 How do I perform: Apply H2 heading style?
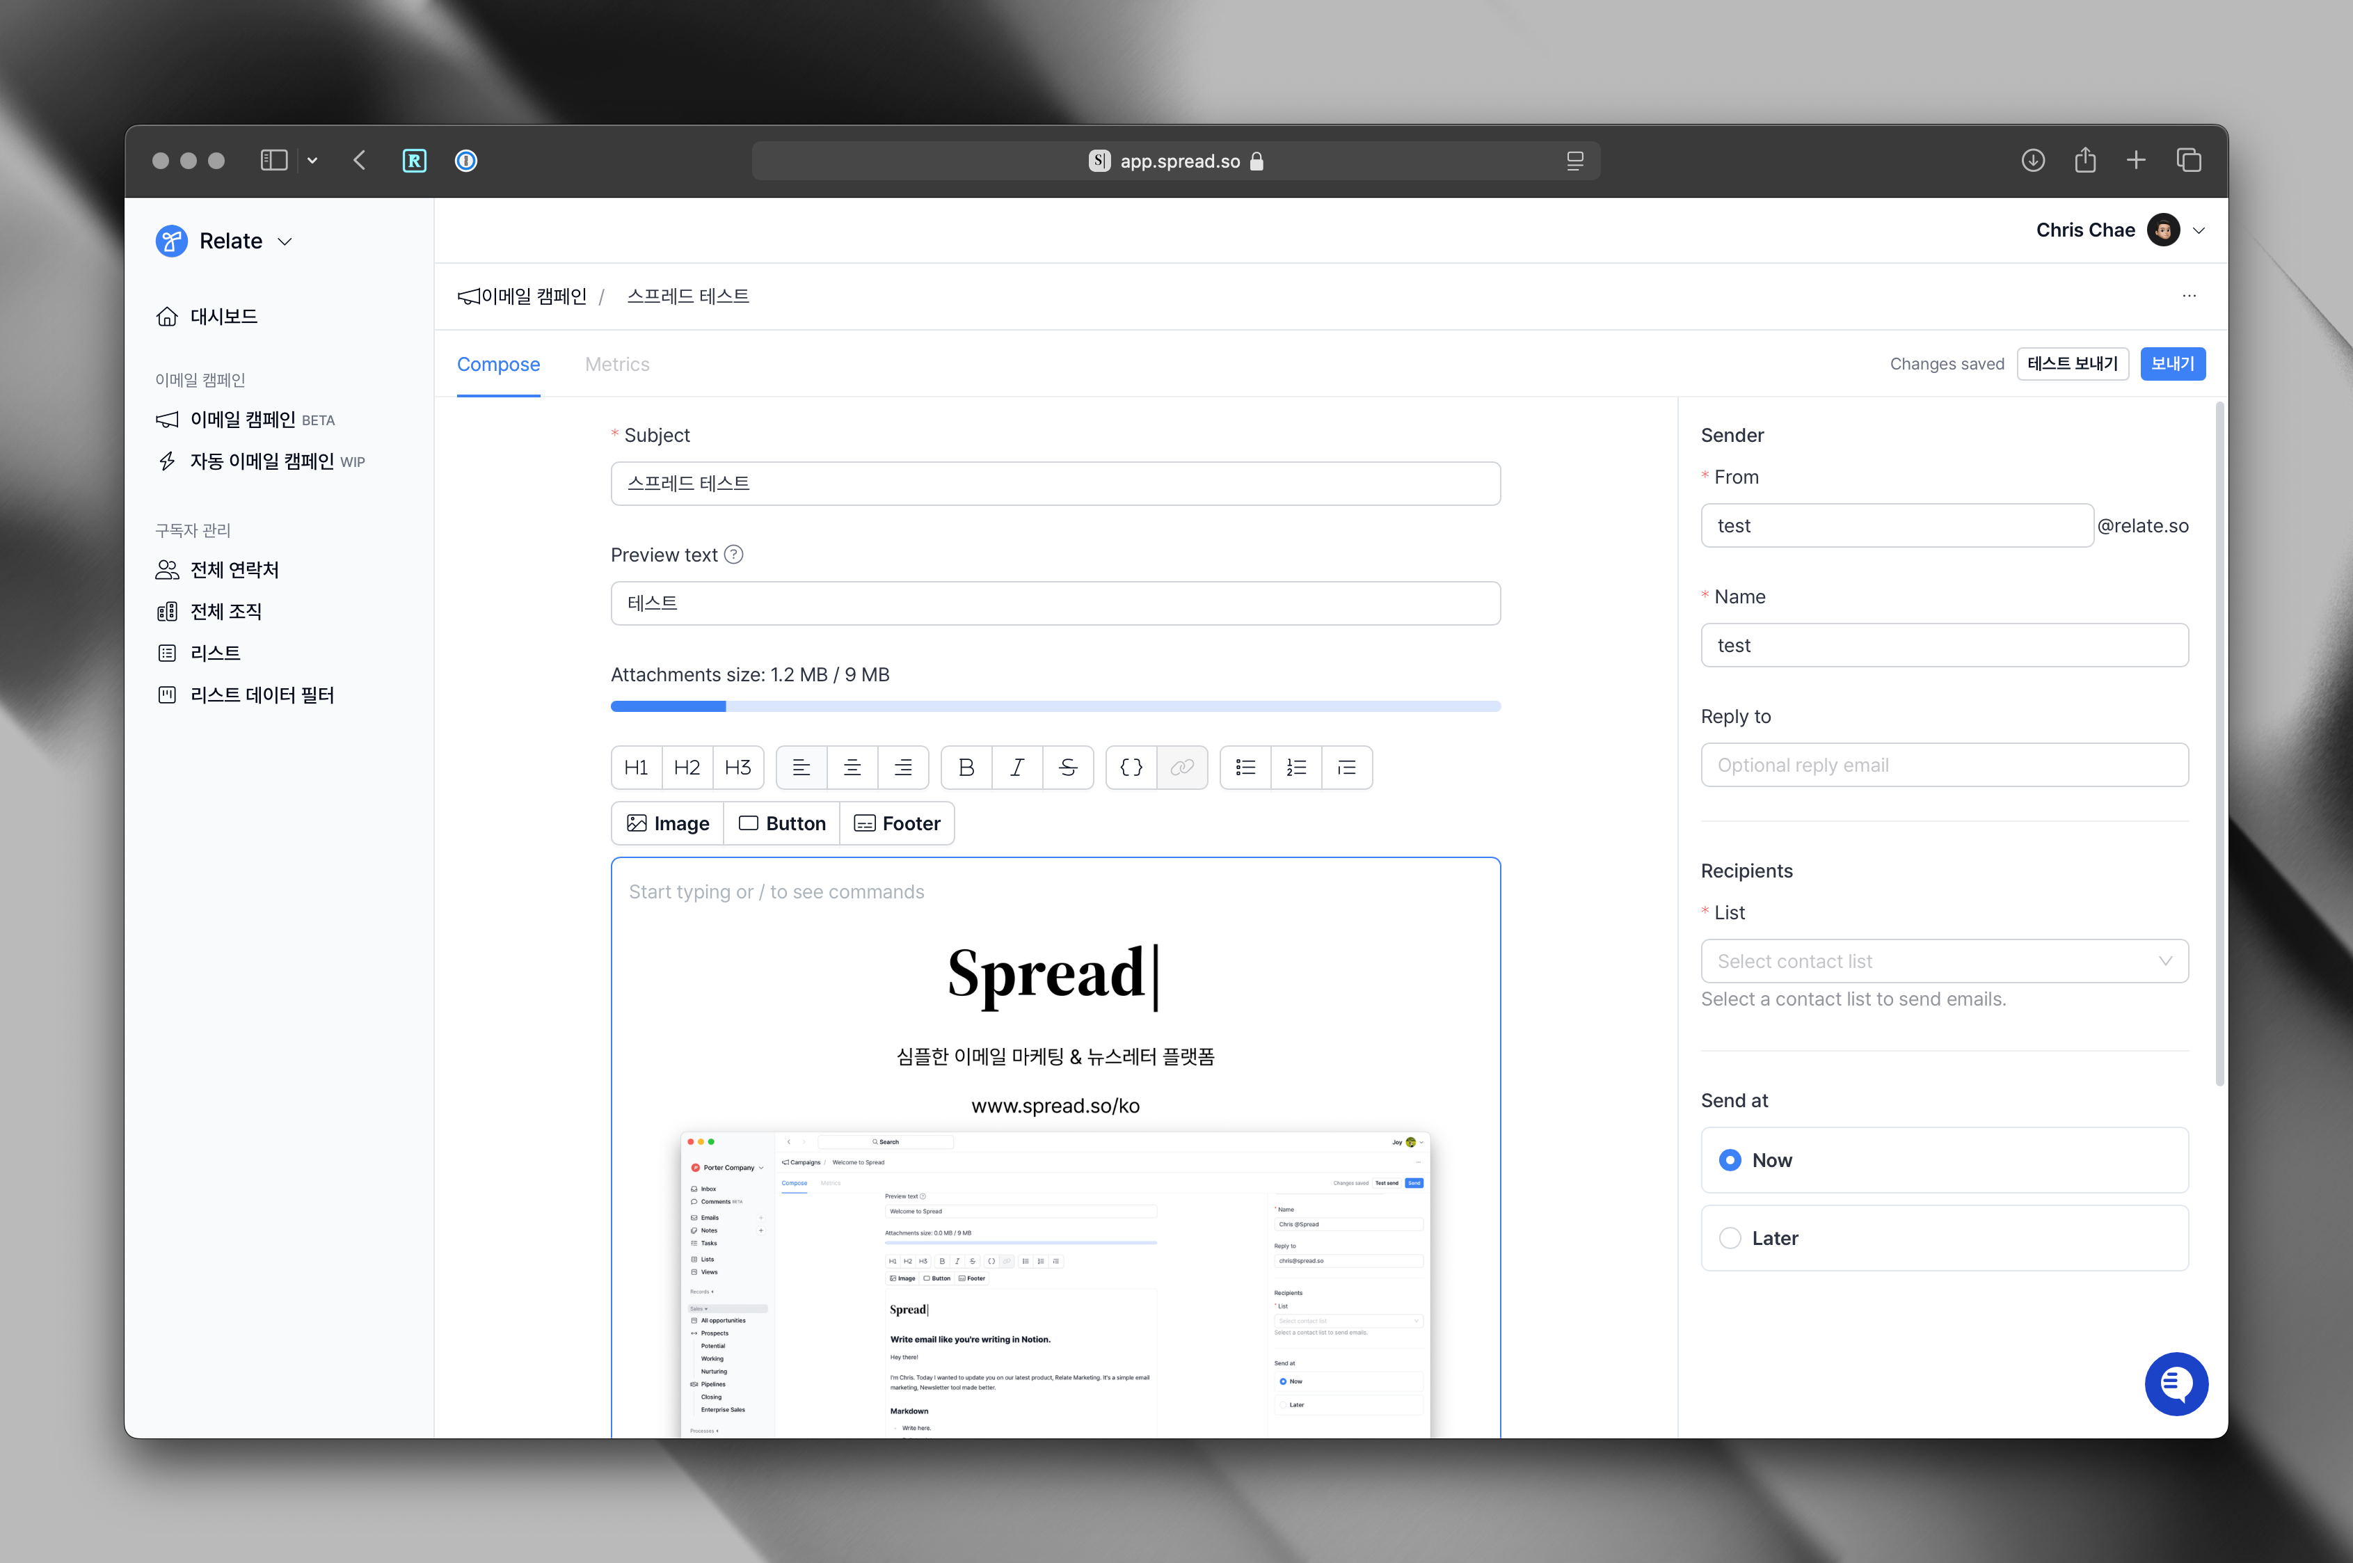click(x=687, y=768)
